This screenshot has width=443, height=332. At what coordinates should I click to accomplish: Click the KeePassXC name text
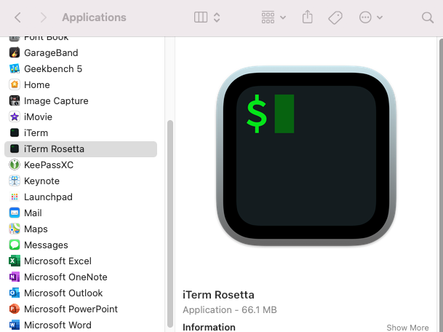49,165
